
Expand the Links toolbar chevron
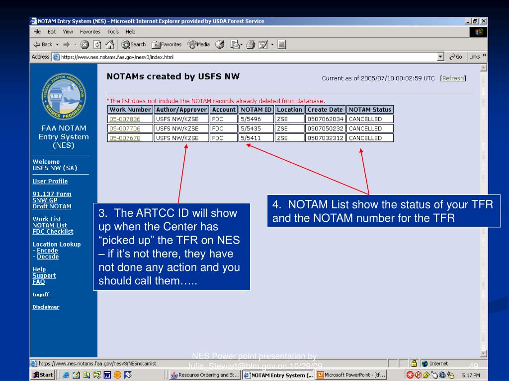tap(484, 56)
